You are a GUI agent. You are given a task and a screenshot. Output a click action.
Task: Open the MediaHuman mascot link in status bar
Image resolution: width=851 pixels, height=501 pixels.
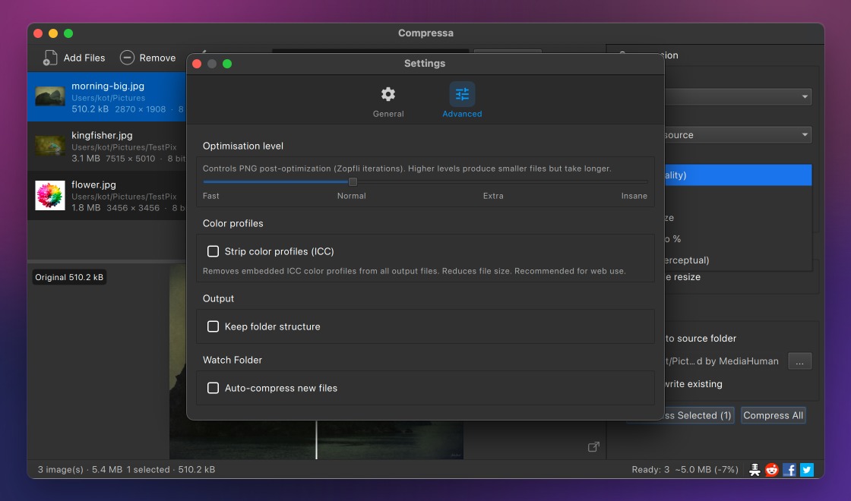coord(755,470)
